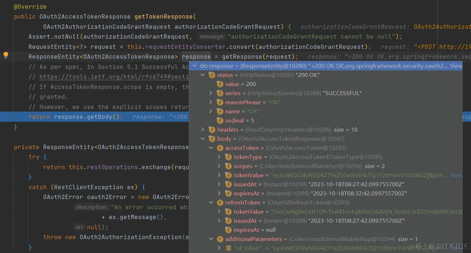Screen dimensions: 471x253
Task: Click the field icon for expiresAt 08:32:42
Action: click(229, 194)
